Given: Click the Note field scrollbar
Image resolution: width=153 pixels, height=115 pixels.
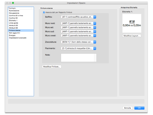Looking at the screenshot, I should tap(95, 58).
